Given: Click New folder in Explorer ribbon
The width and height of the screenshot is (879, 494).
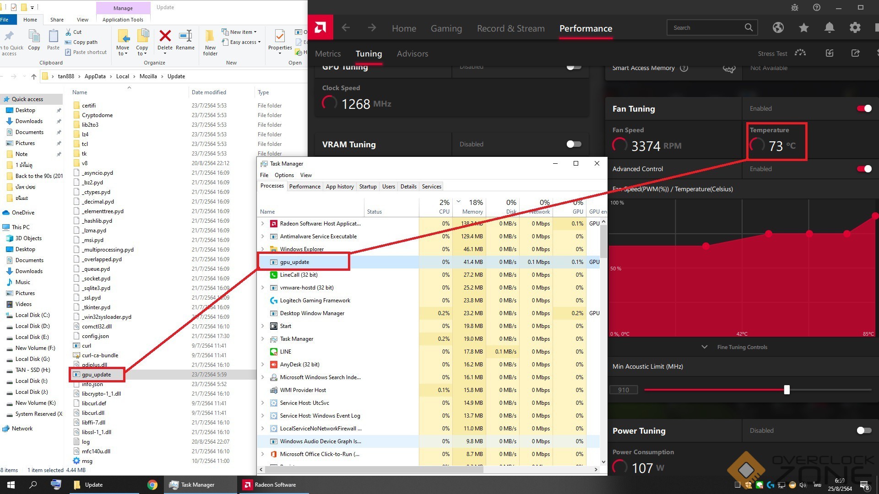Looking at the screenshot, I should (210, 43).
